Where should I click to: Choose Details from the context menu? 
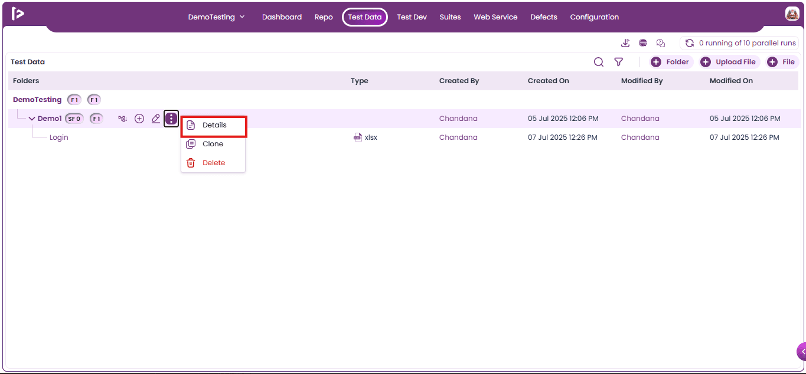[x=213, y=125]
